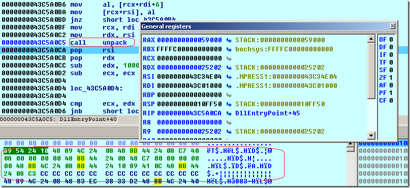The width and height of the screenshot is (410, 188).
Task: Click the arrow next to RIP value
Action: [229, 113]
